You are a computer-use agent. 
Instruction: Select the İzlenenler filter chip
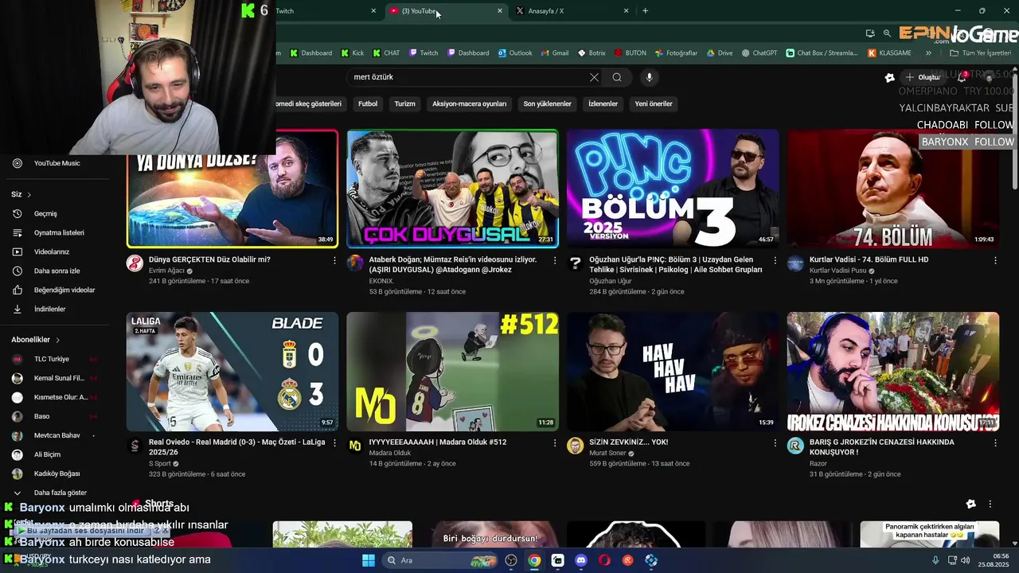click(603, 103)
